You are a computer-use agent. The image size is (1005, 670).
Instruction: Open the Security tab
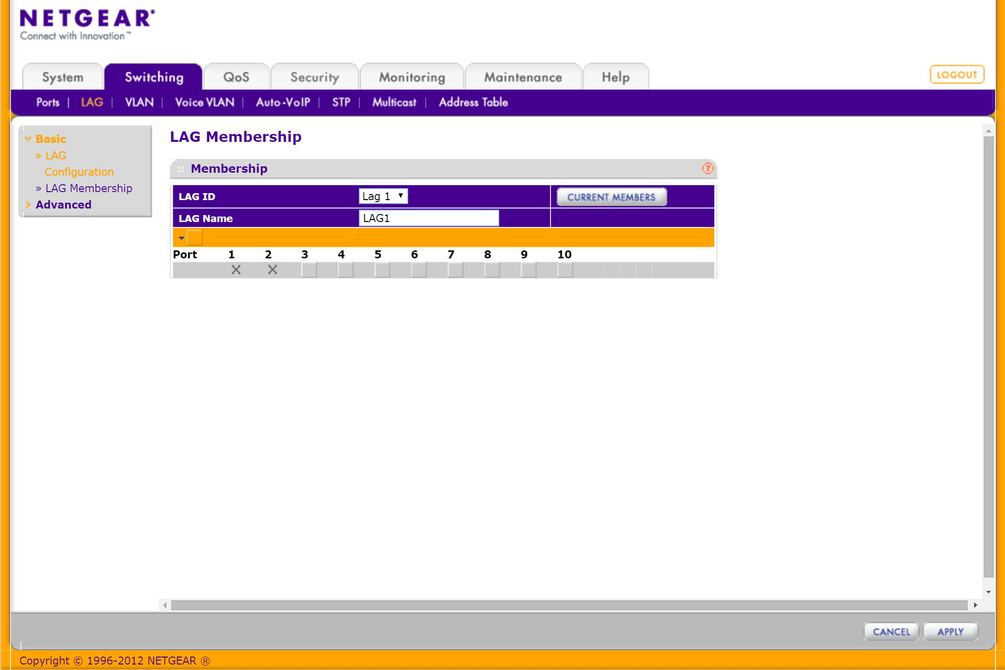tap(315, 77)
